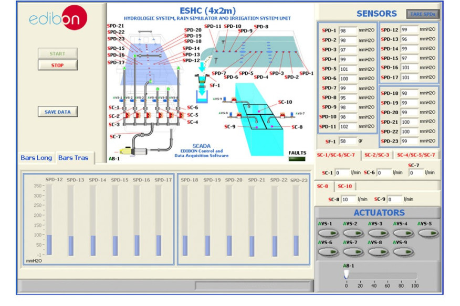This screenshot has width=460, height=306.
Task: Toggle the AVS-5 actuator switch
Action: click(x=428, y=233)
